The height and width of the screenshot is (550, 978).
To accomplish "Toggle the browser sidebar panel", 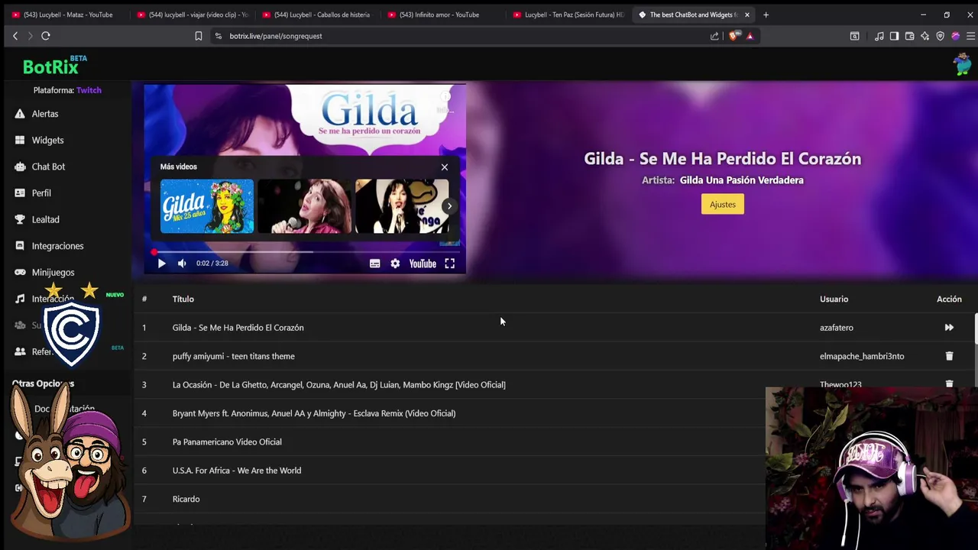I will (894, 36).
